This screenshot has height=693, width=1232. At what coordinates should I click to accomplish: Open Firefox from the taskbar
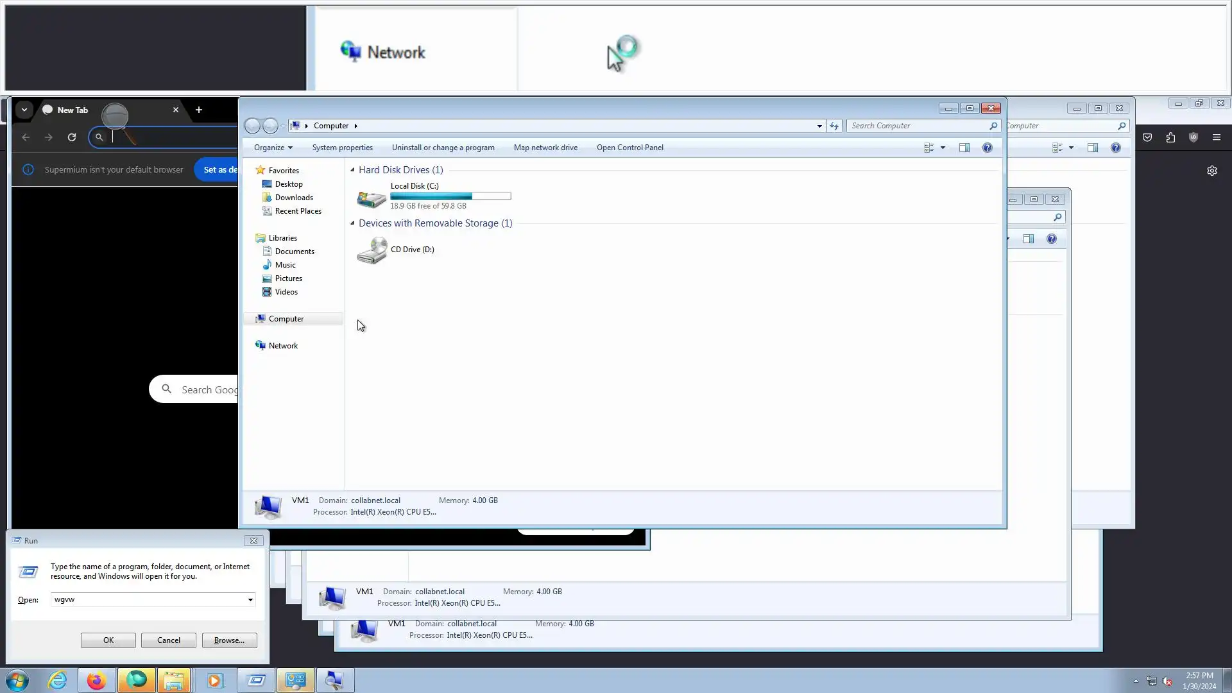tap(96, 680)
